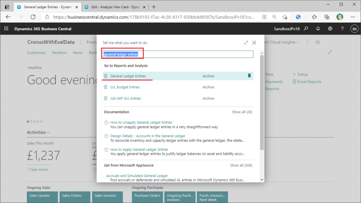
Task: Open the BA user account avatar
Action: pos(354,29)
